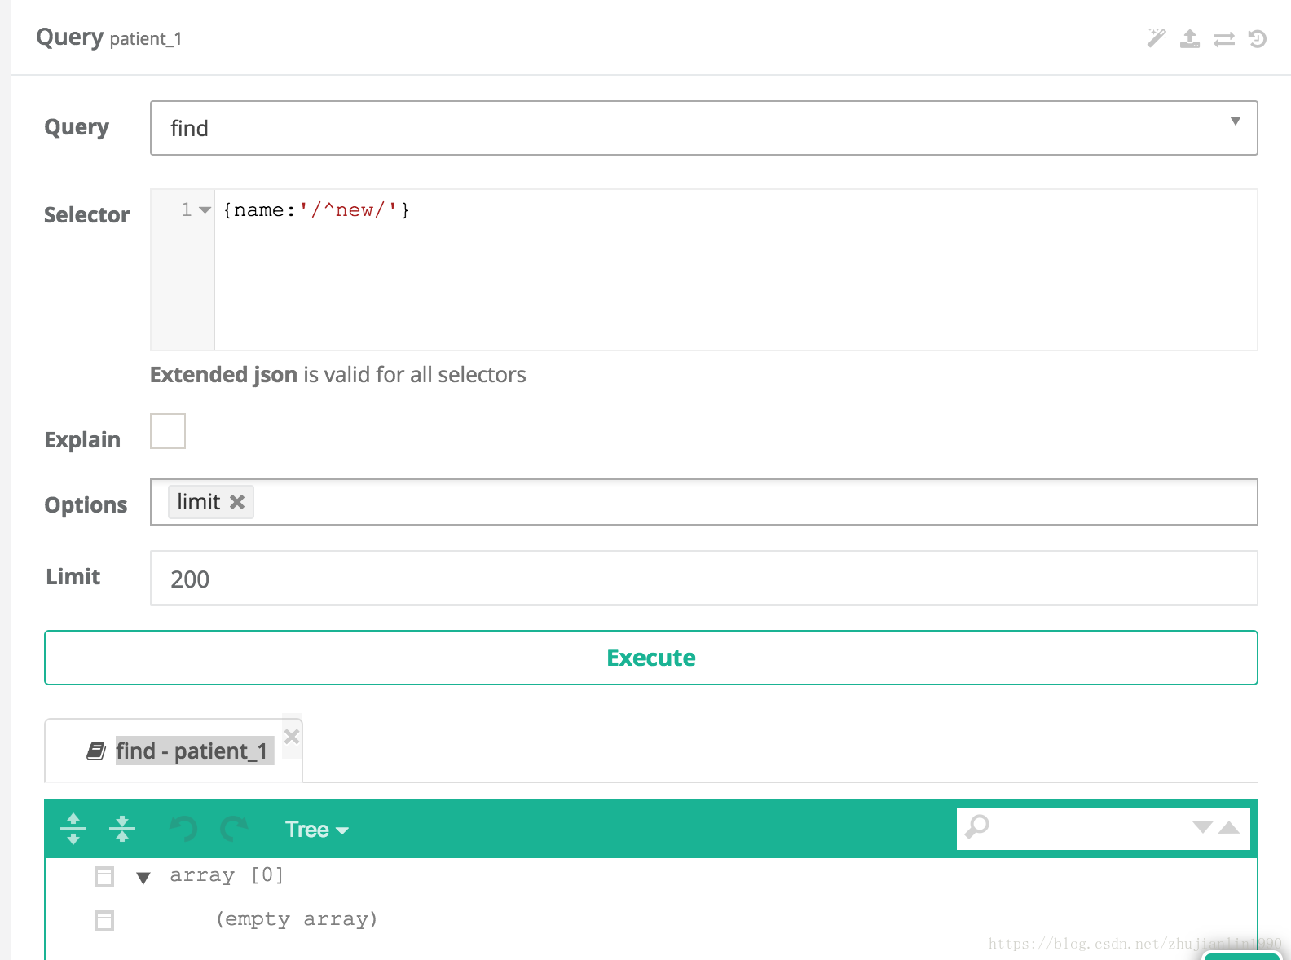Click the 'array' label in tree
The height and width of the screenshot is (960, 1291).
pyautogui.click(x=202, y=875)
